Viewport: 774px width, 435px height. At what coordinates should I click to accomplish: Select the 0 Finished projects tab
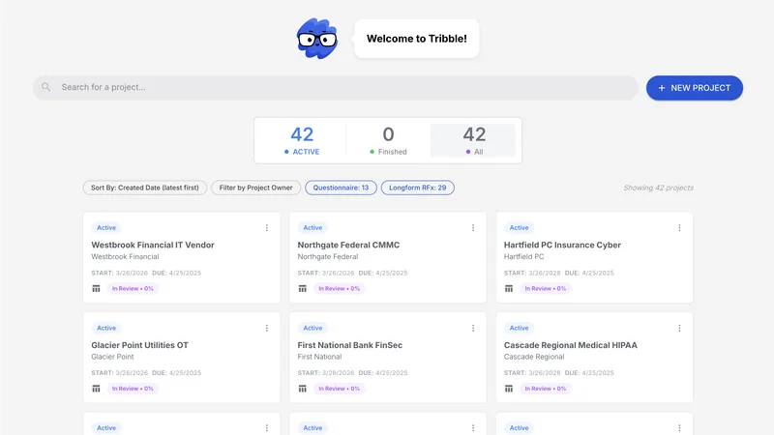tap(389, 140)
